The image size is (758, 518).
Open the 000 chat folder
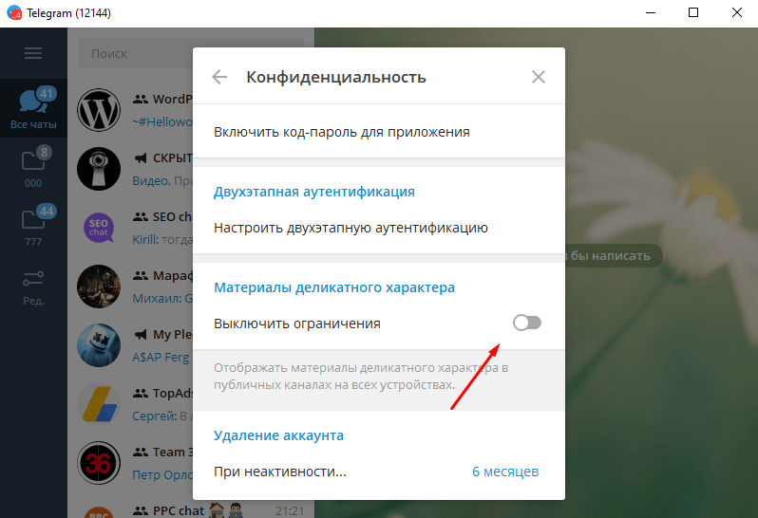[x=33, y=167]
